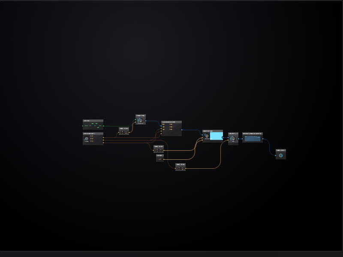Click blue output port of green-wired knob node
343x257 pixels.
coord(146,120)
